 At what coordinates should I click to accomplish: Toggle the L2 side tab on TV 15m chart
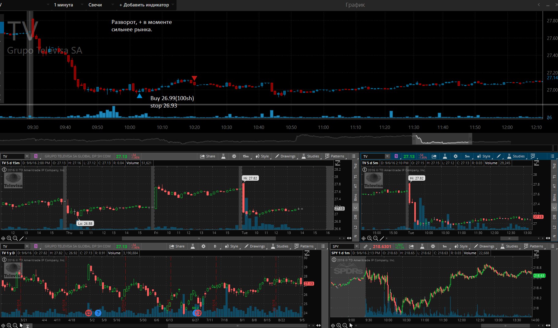pos(355,227)
